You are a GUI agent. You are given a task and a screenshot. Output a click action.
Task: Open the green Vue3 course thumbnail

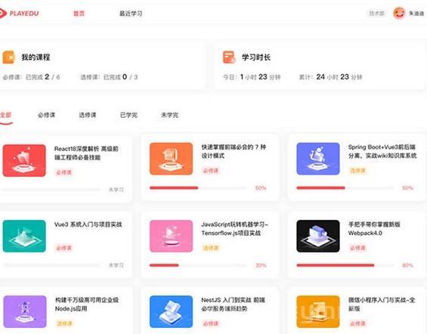[x=24, y=236]
